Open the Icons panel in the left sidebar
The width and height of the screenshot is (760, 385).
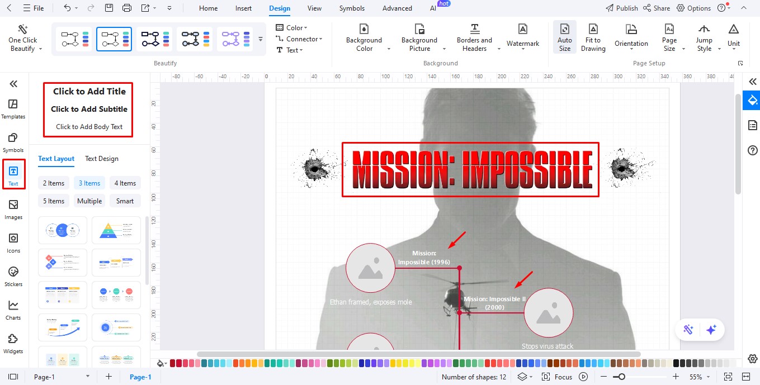pos(13,243)
